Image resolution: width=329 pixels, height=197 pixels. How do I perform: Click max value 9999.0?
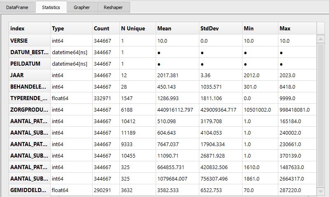pos(287,98)
